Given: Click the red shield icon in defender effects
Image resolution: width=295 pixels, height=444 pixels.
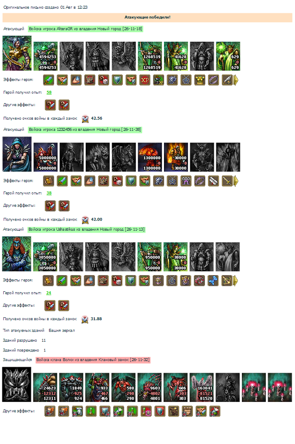Looking at the screenshot, I should (x=160, y=411).
